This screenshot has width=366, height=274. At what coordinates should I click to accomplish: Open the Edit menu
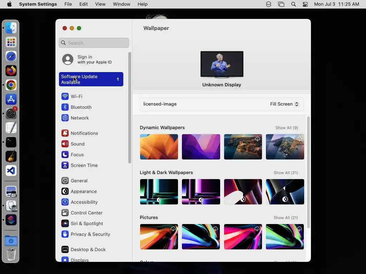[83, 4]
